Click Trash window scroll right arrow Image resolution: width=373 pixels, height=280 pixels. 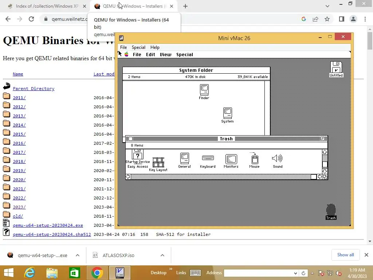coord(320,177)
